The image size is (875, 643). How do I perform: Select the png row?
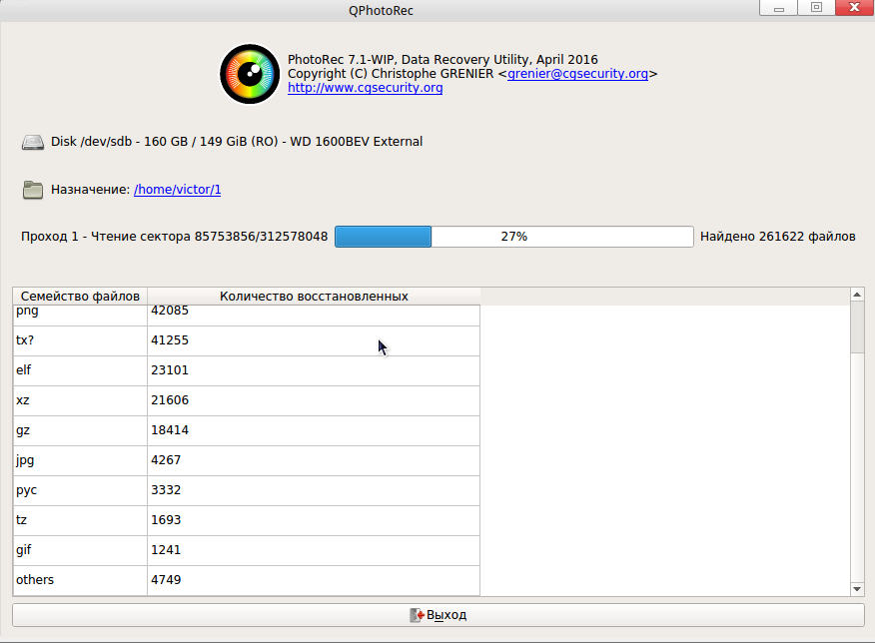[247, 316]
